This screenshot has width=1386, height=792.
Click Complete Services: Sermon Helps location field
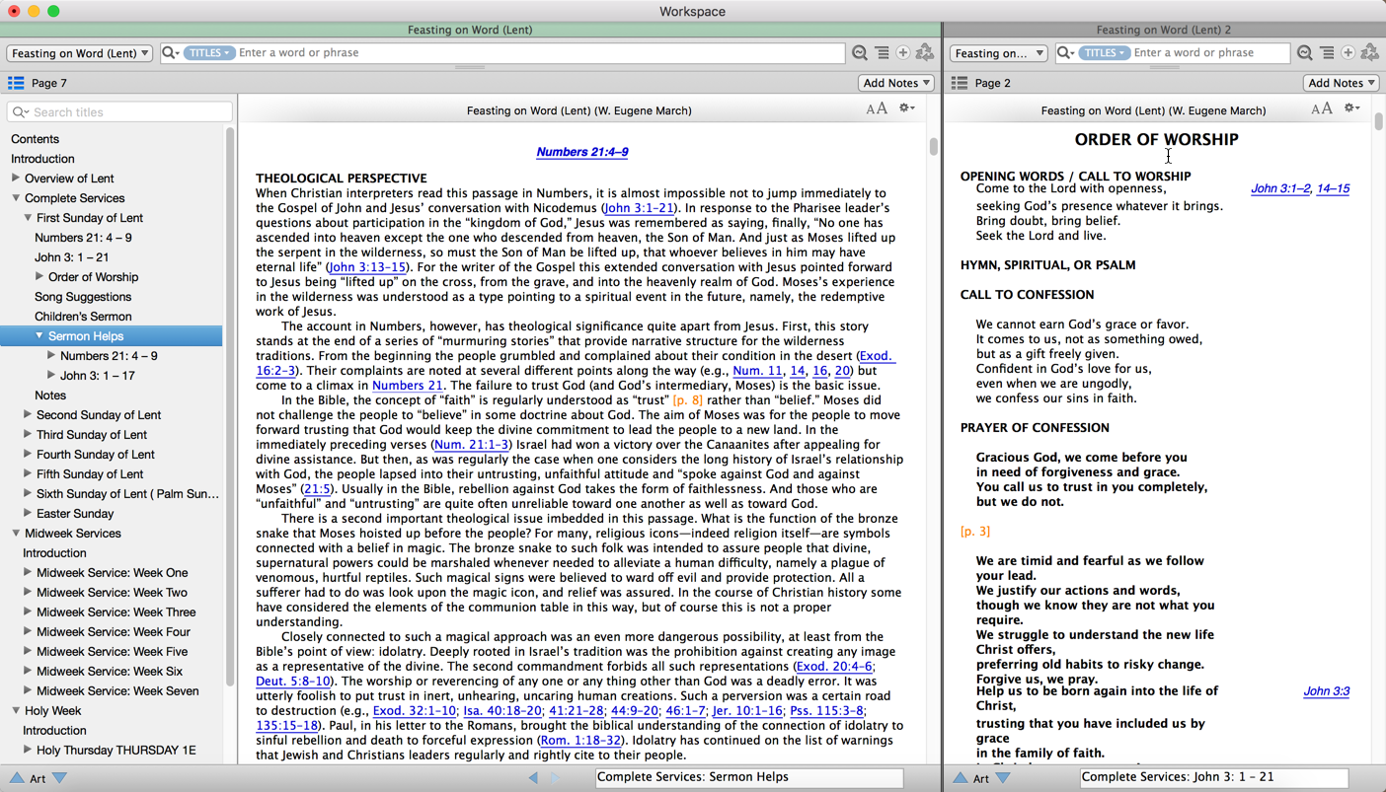(x=748, y=777)
